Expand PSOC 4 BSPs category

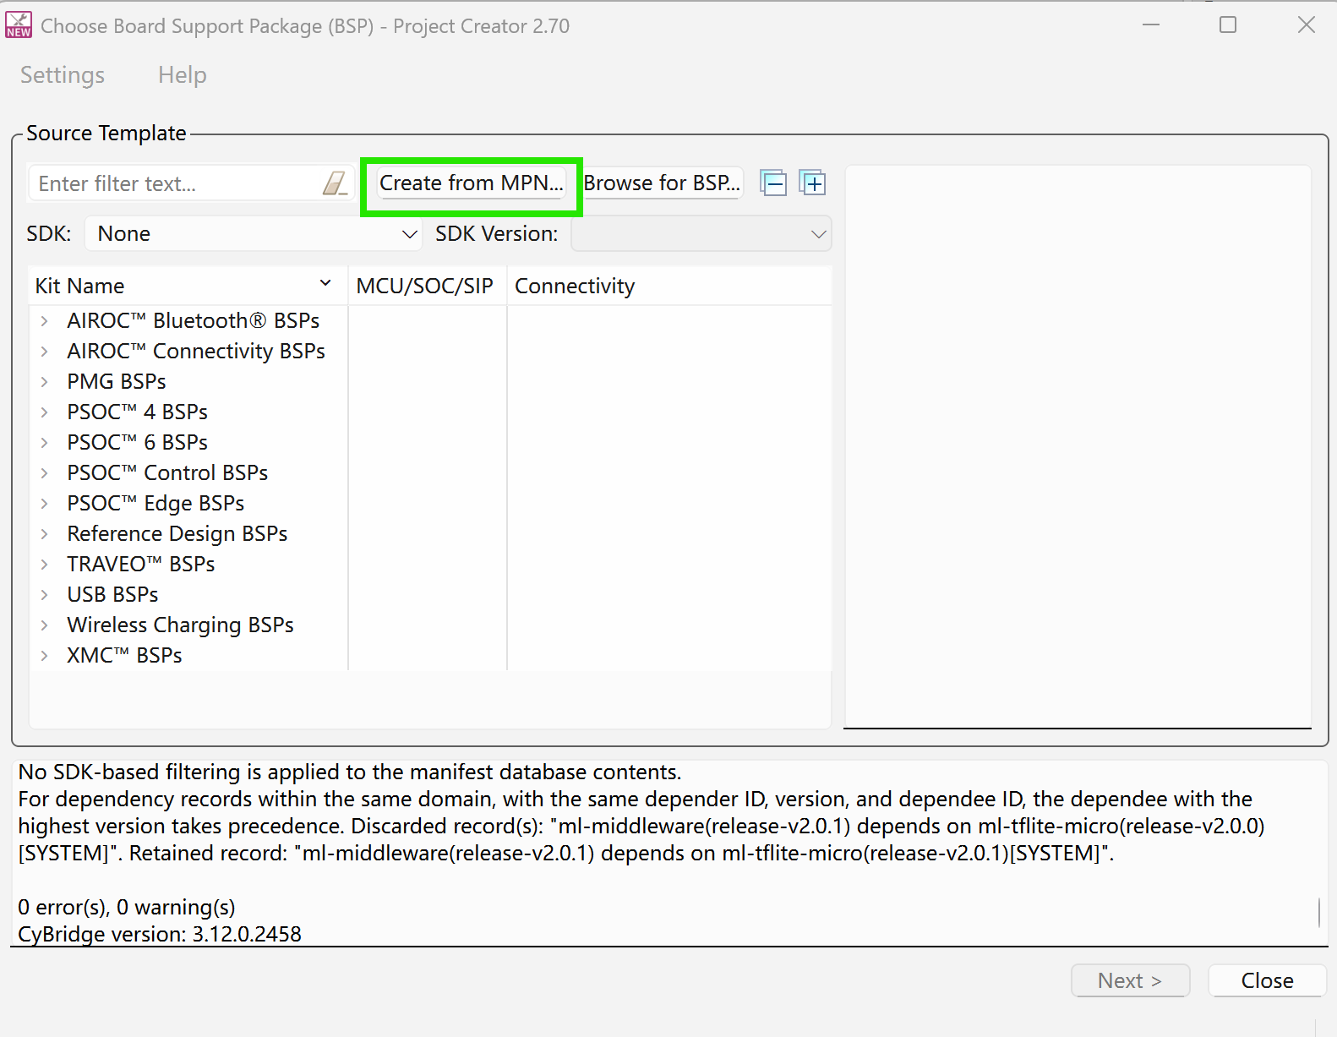point(44,412)
